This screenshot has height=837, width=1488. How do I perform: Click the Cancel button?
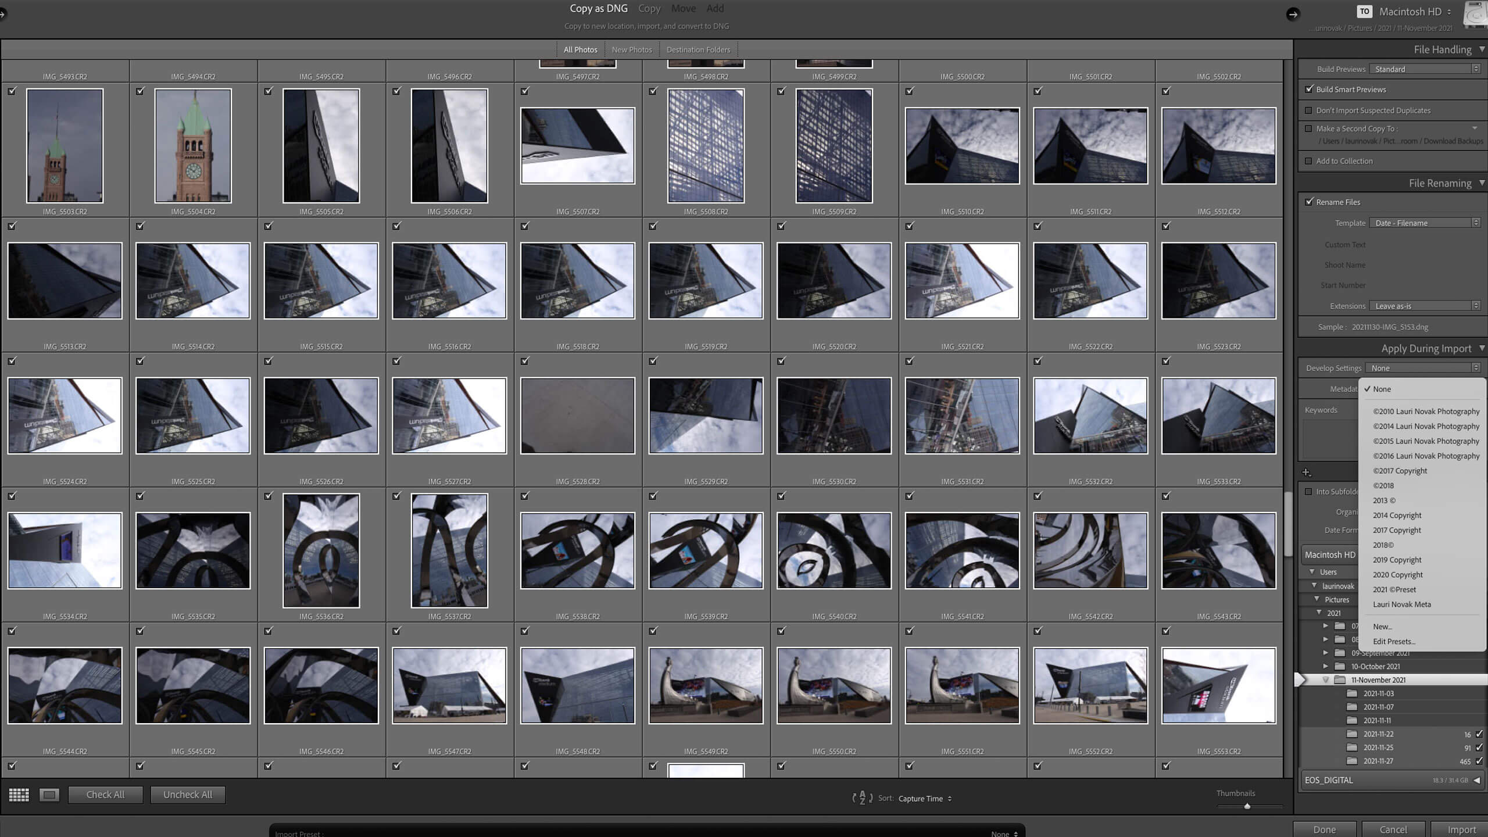(1393, 829)
